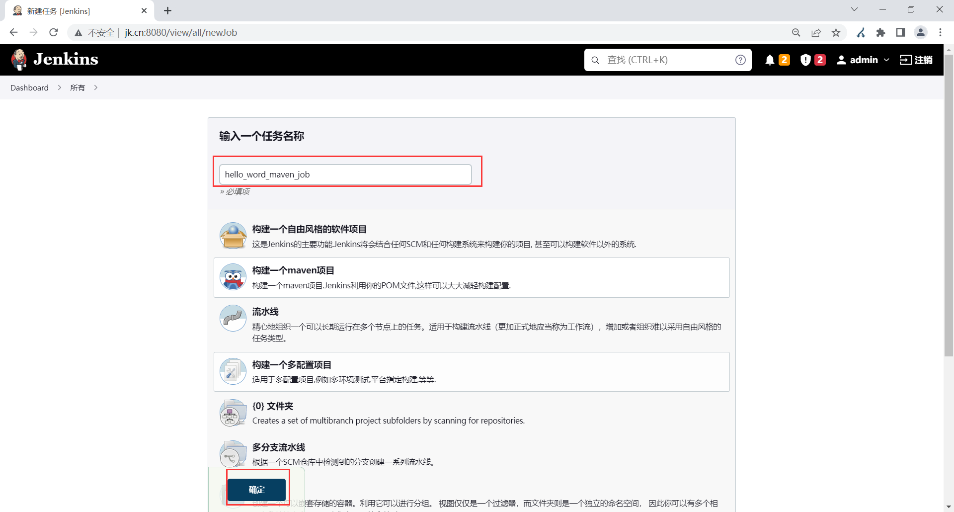This screenshot has width=954, height=512.
Task: Click the browser address bar URL
Action: point(181,32)
